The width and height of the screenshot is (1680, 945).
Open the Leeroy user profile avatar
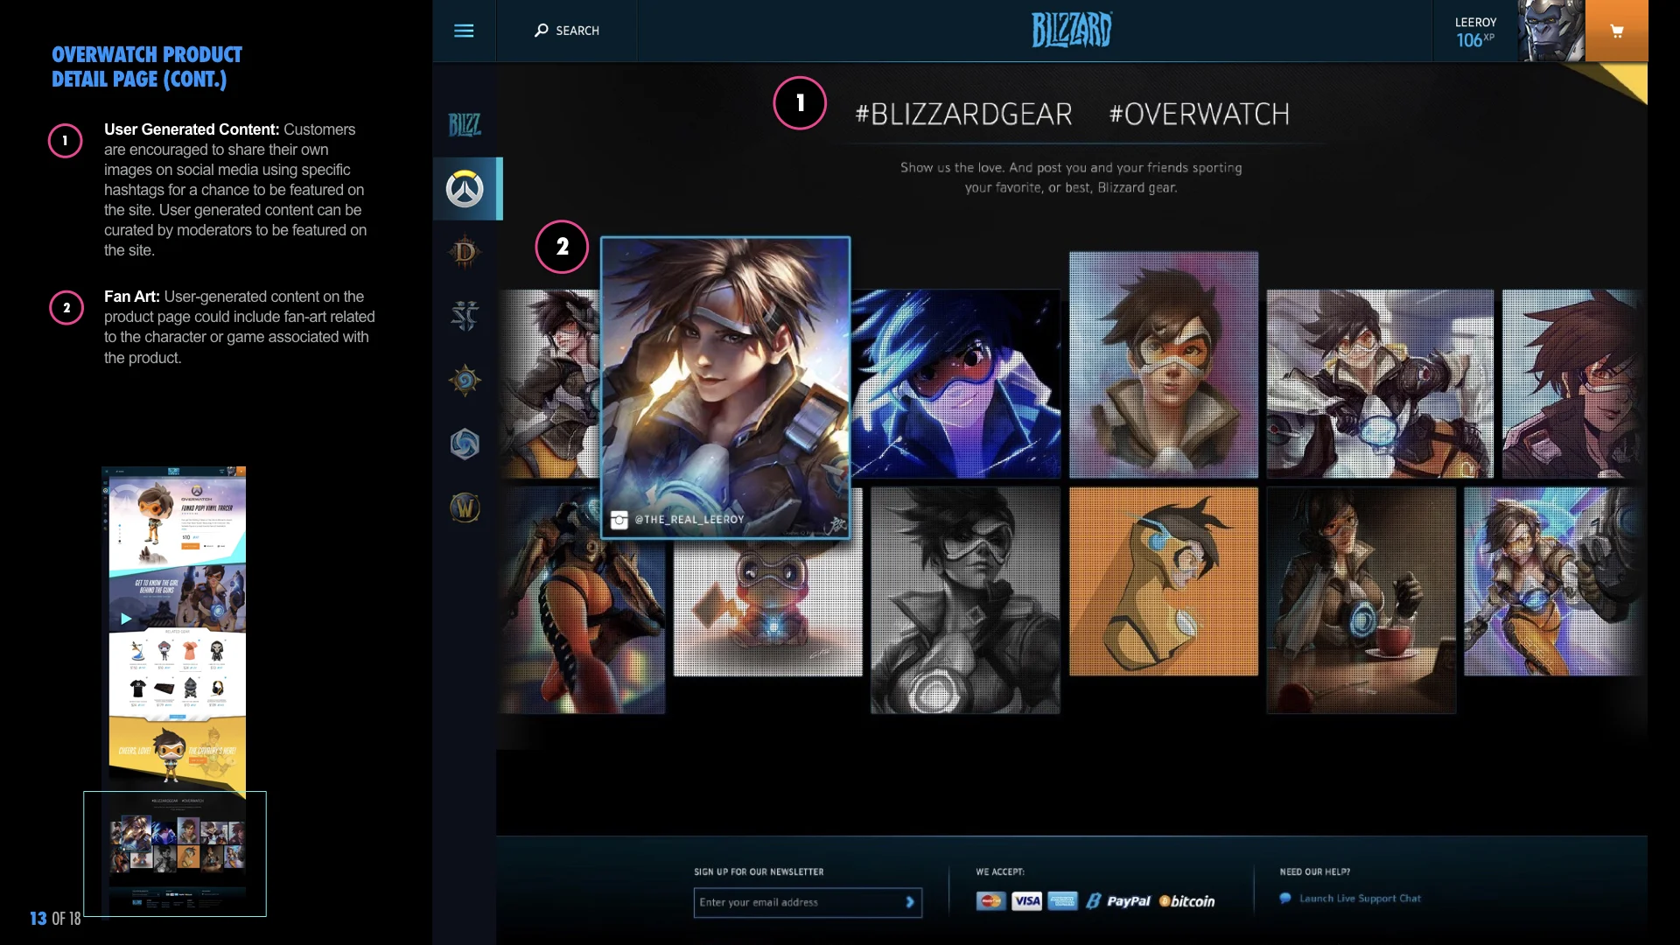coord(1550,31)
